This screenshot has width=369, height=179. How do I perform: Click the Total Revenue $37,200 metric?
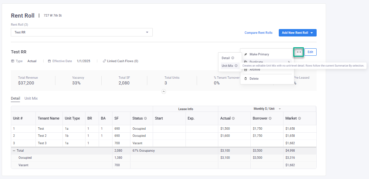pos(28,80)
